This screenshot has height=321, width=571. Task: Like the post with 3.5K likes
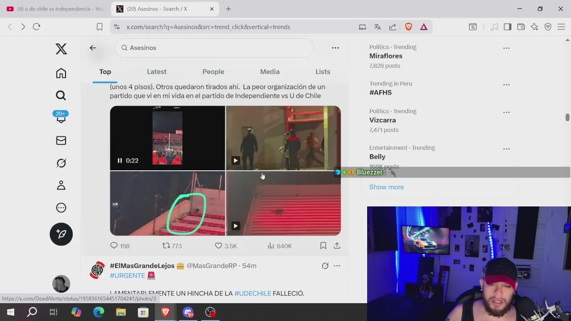[x=226, y=246]
